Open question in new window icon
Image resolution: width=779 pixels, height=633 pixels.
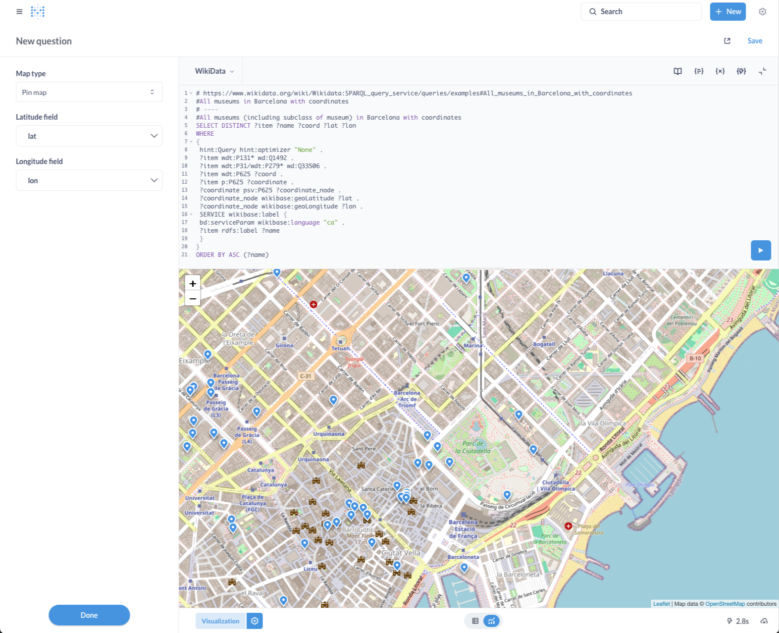(727, 41)
